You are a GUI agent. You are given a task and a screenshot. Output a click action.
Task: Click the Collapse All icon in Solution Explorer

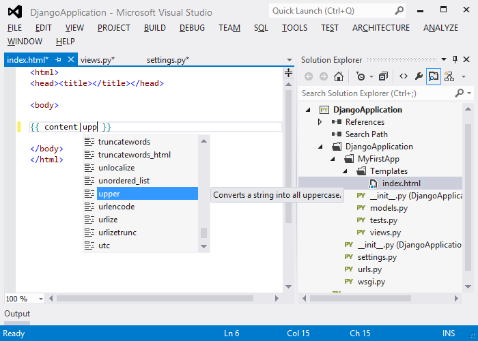[x=383, y=76]
